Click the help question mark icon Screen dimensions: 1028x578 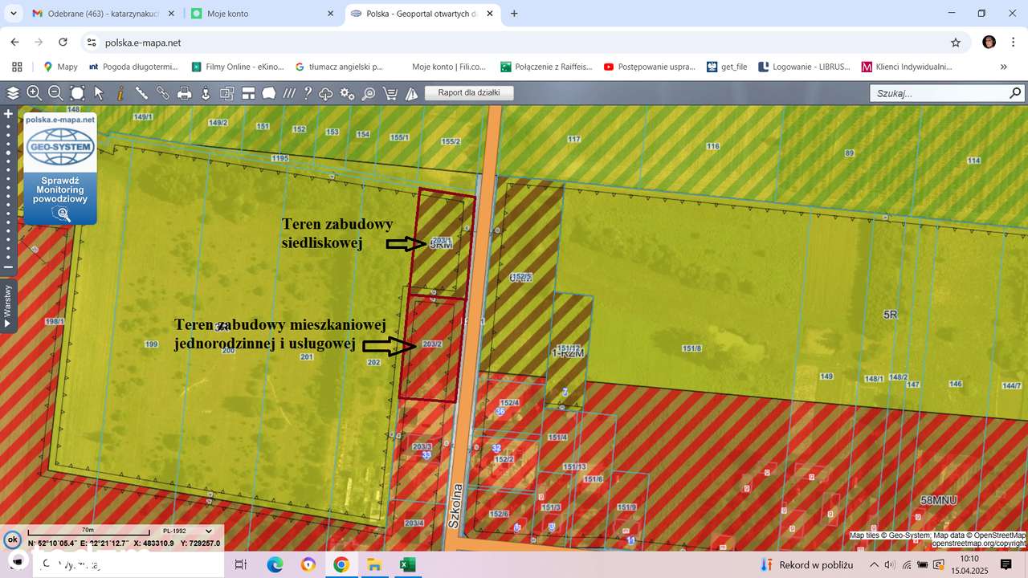coord(306,93)
